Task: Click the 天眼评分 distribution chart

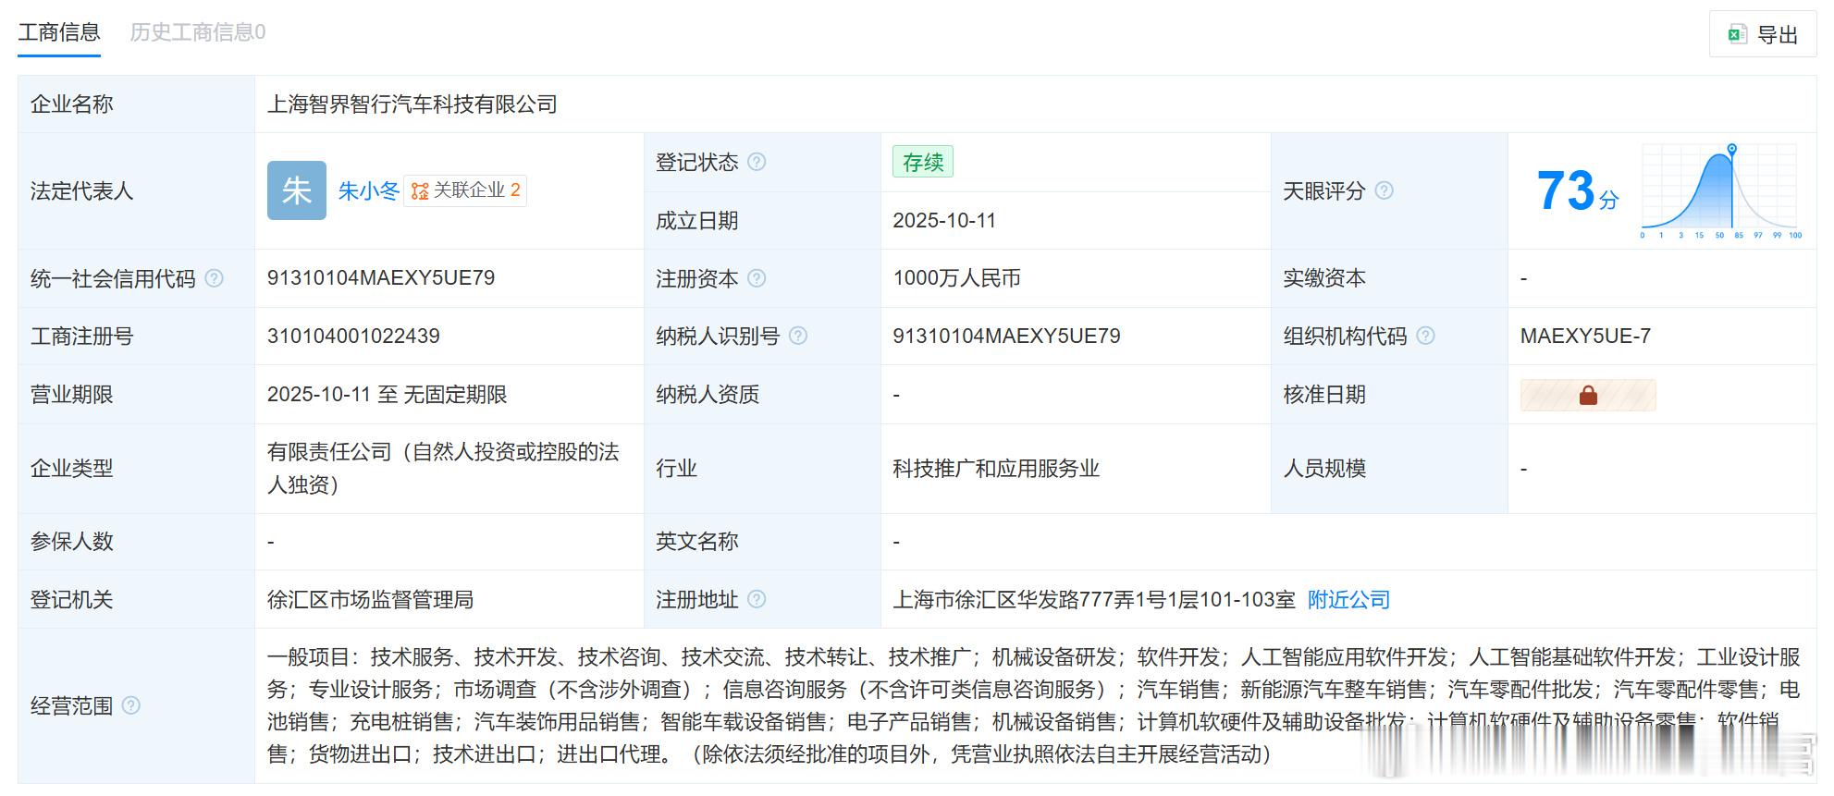Action: pos(1719,190)
